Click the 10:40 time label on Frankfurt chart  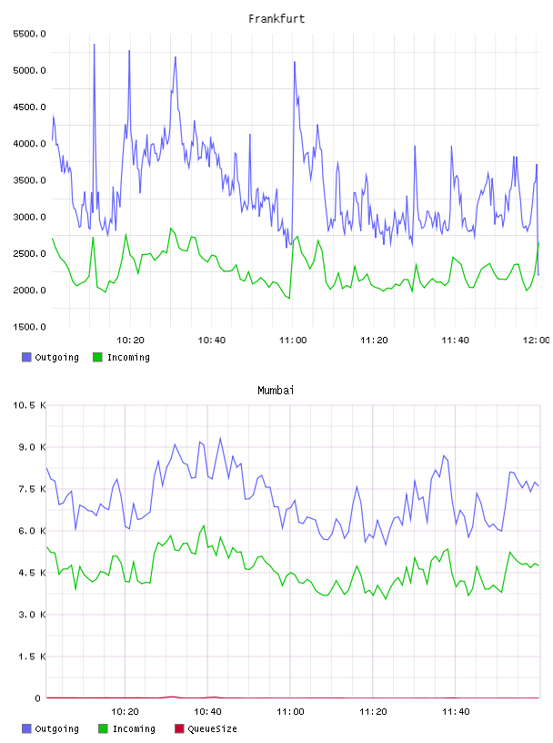click(212, 341)
